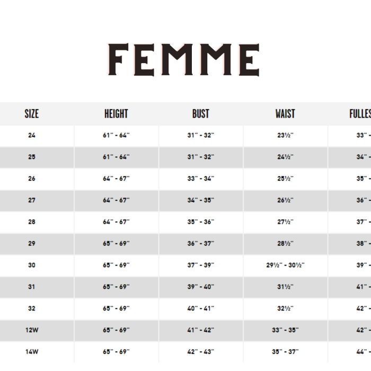371x371 pixels.
Task: Click bust value 40" - 41"
Action: [x=201, y=308]
